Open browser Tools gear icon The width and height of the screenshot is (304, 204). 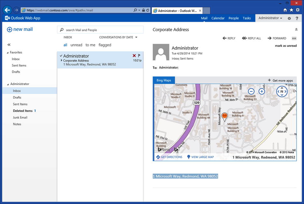click(298, 10)
